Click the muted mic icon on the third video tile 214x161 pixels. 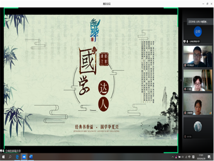point(185,113)
